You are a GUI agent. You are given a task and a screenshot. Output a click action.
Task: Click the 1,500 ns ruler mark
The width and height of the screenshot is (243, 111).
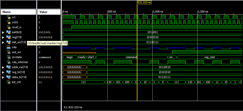(x=203, y=12)
